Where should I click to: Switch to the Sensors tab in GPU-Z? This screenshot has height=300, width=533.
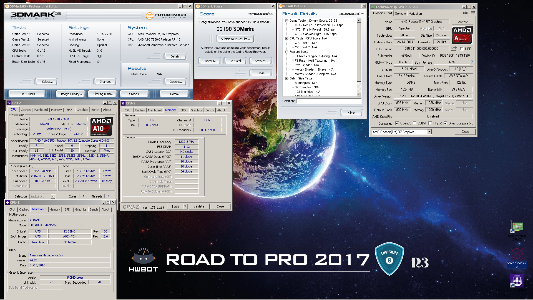coord(400,14)
